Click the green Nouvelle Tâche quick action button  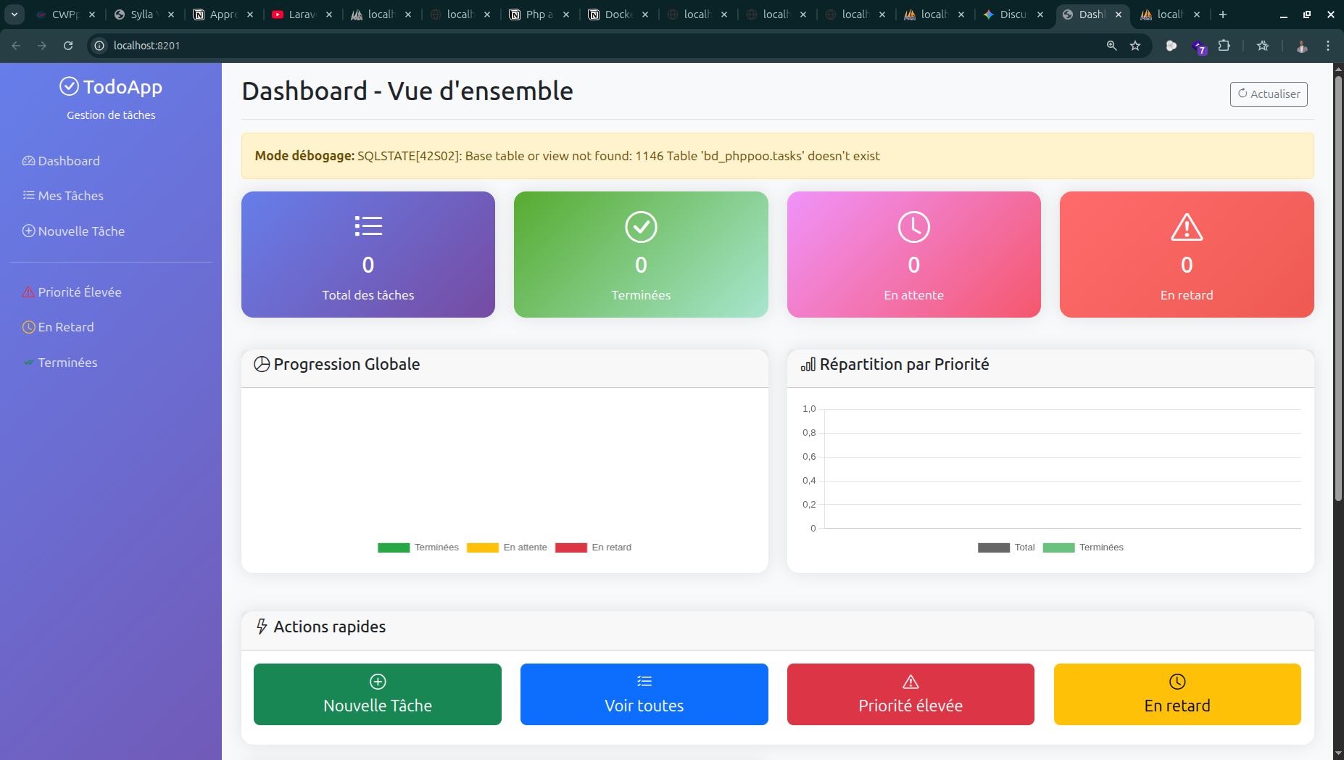click(378, 694)
